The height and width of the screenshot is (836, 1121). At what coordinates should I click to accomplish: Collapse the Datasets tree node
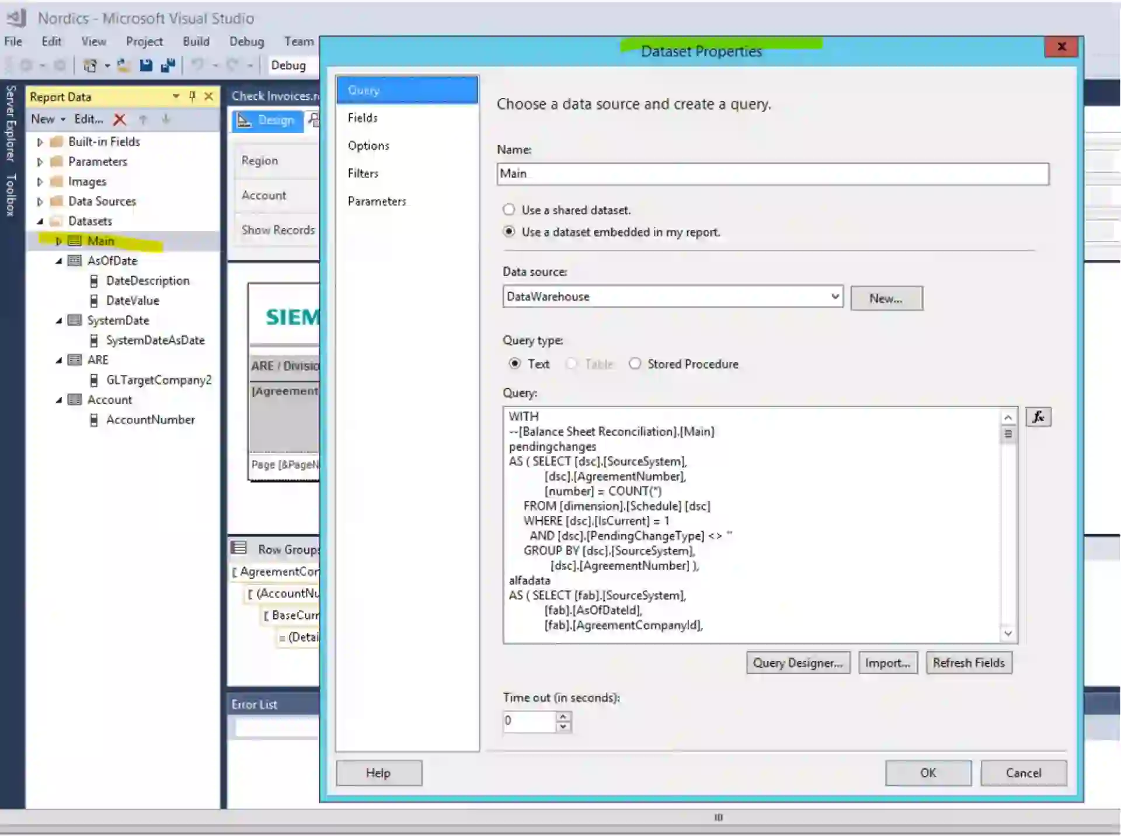pyautogui.click(x=40, y=221)
